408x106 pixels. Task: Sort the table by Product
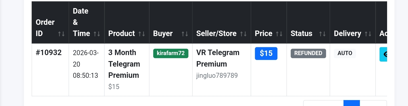(142, 34)
